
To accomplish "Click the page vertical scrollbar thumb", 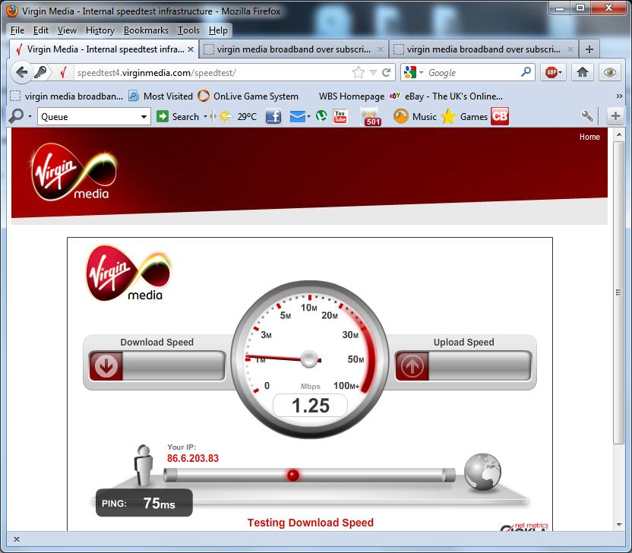I will [618, 292].
